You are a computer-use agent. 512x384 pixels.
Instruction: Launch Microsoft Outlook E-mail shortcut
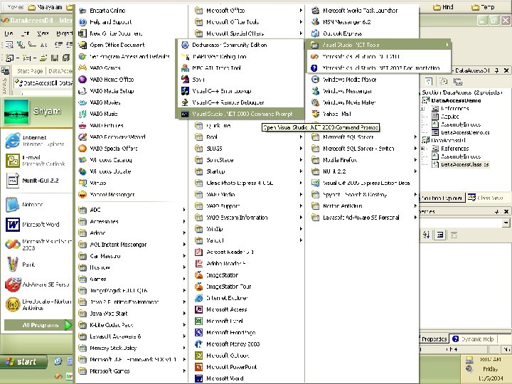[36, 160]
